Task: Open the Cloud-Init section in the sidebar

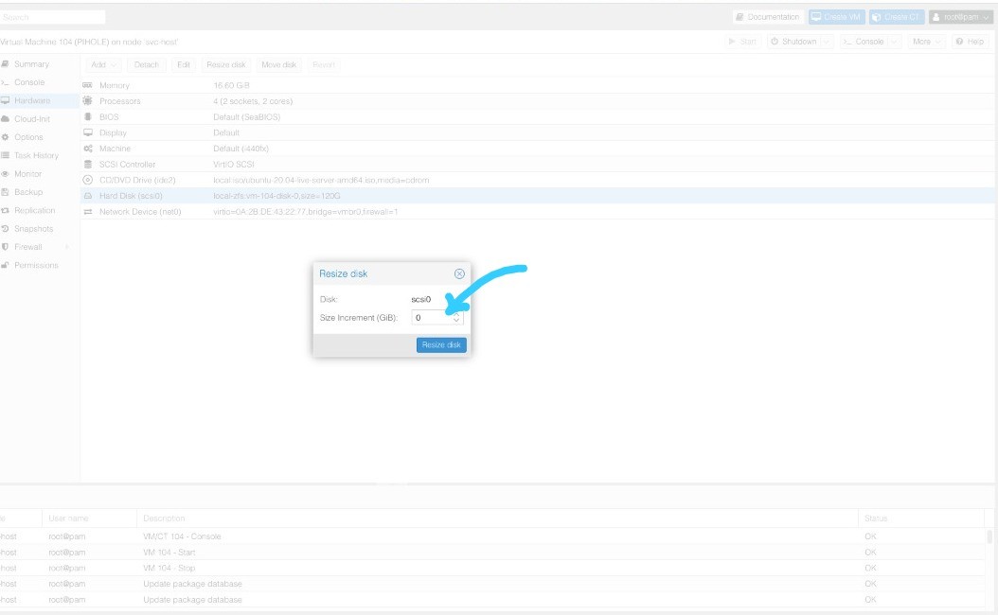Action: pyautogui.click(x=31, y=119)
